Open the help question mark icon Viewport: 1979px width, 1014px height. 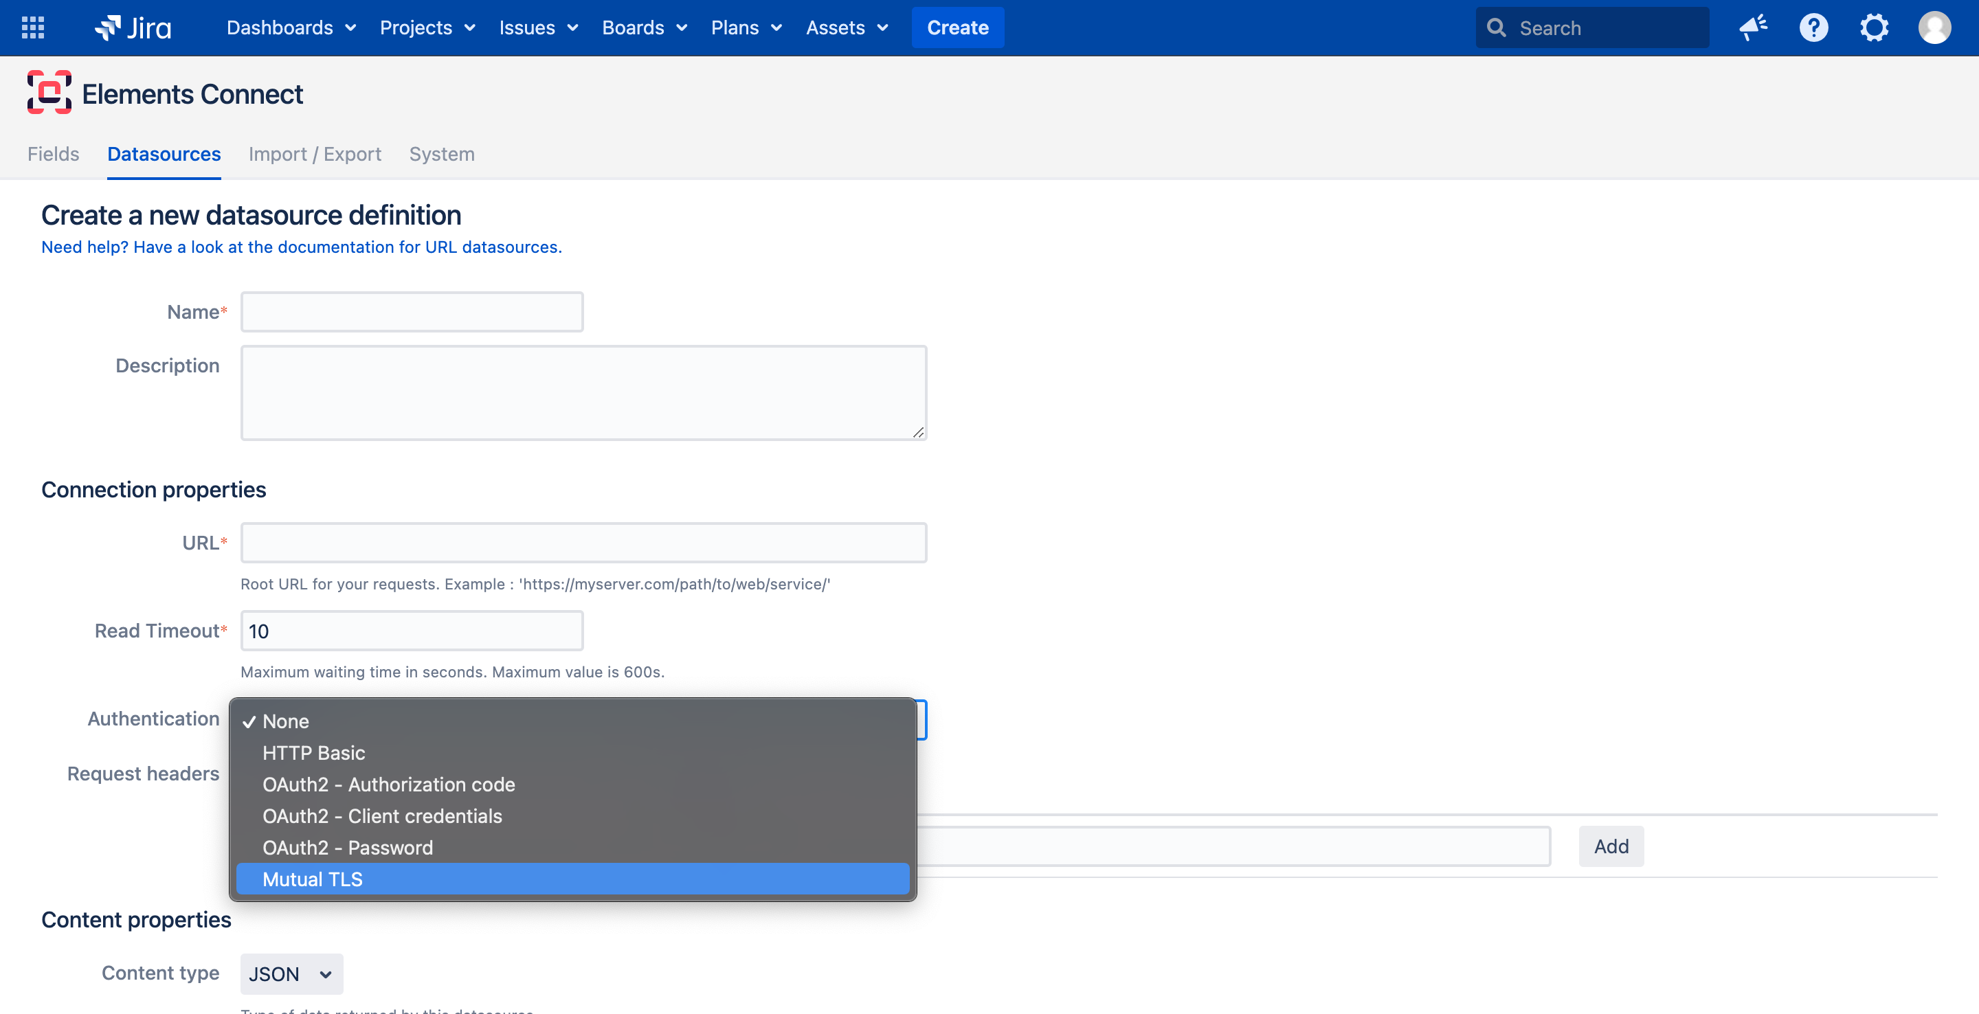1814,27
